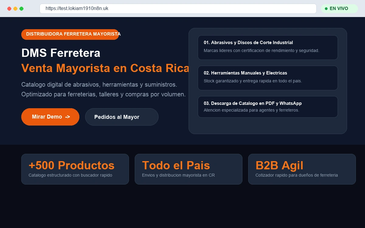
Task: Select the browser URL address field
Action: (178, 9)
